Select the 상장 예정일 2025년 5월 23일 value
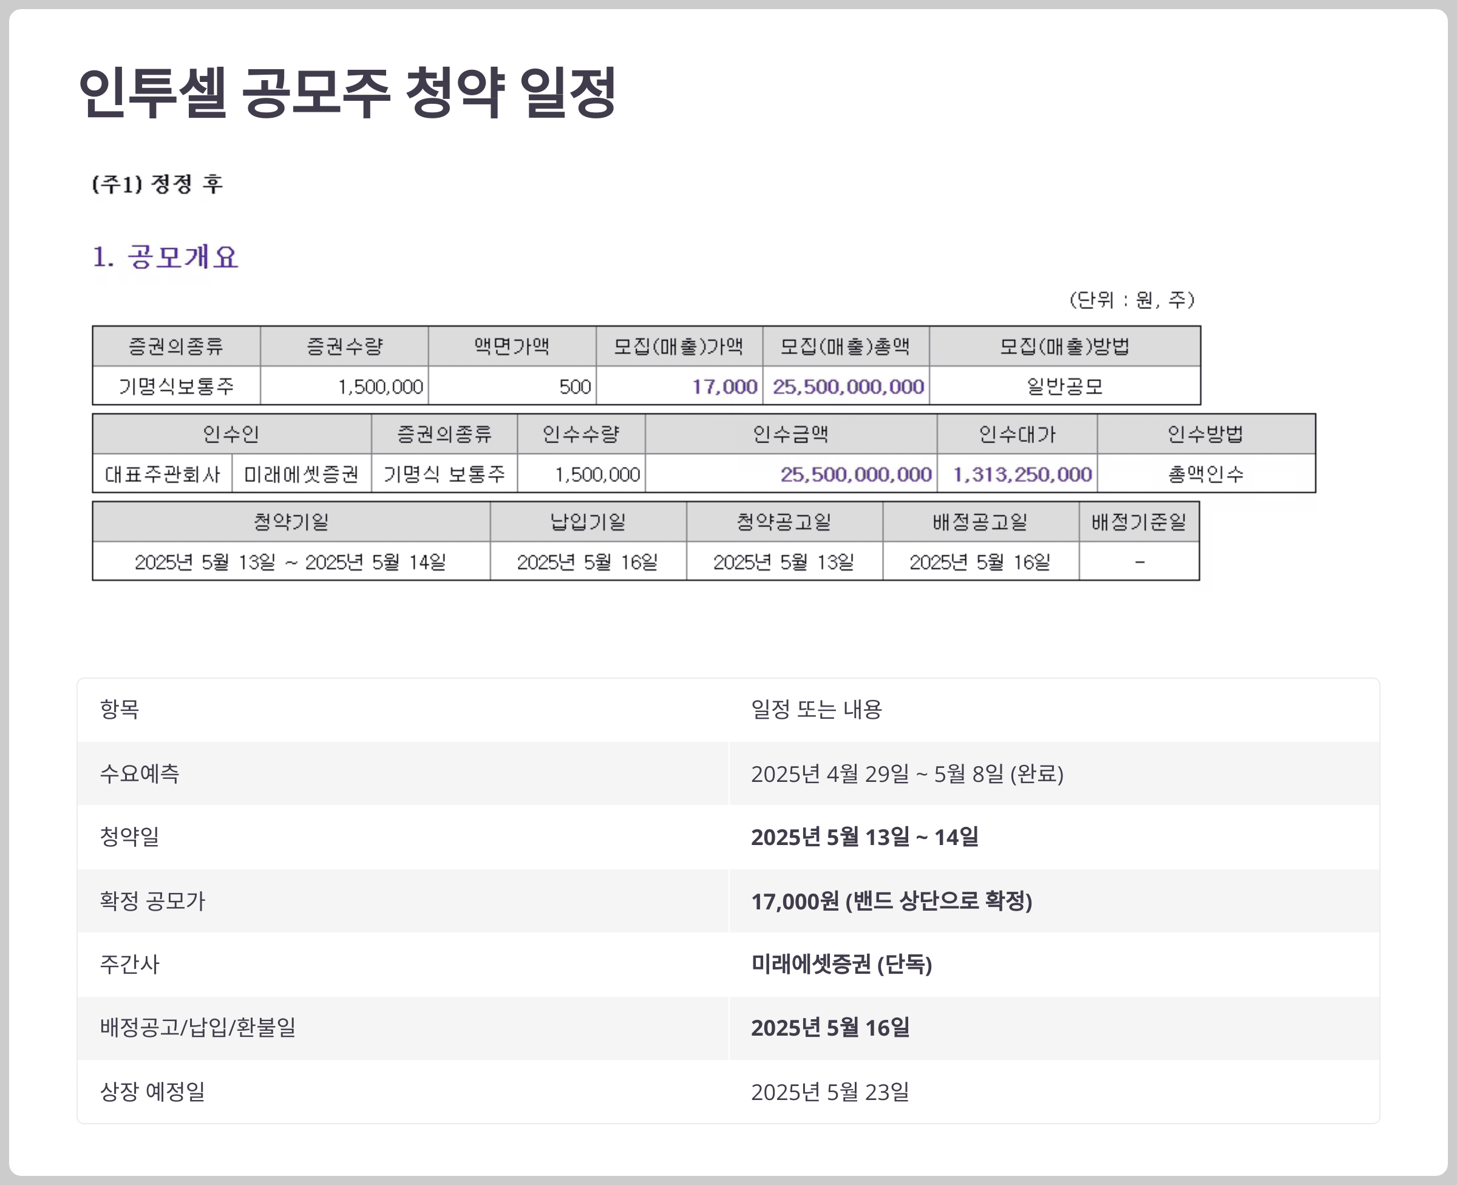 [x=830, y=1092]
